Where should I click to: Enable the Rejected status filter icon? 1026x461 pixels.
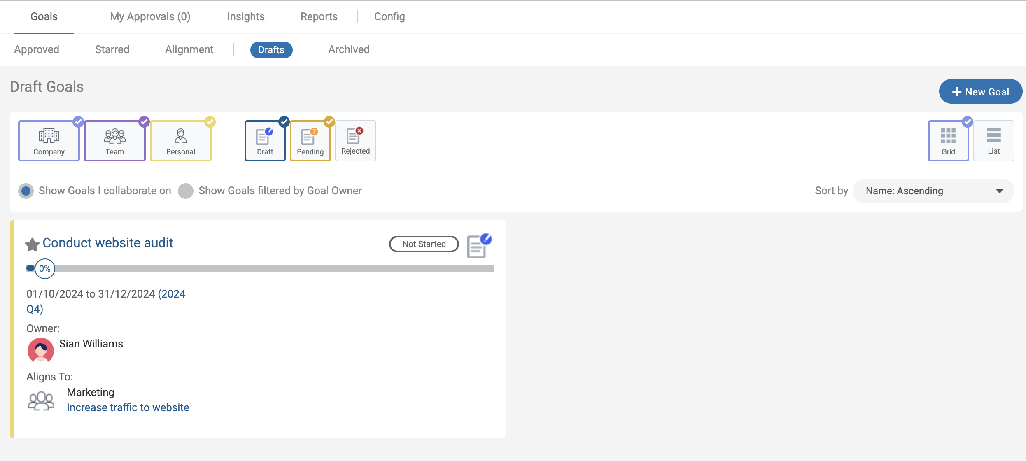pyautogui.click(x=355, y=140)
